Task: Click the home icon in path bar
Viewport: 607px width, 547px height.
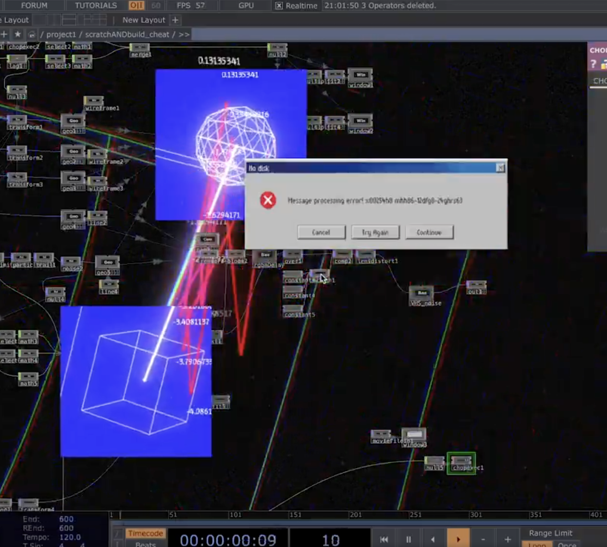Action: click(x=31, y=34)
